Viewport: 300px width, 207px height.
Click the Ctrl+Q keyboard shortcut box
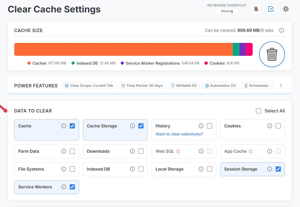tap(227, 11)
